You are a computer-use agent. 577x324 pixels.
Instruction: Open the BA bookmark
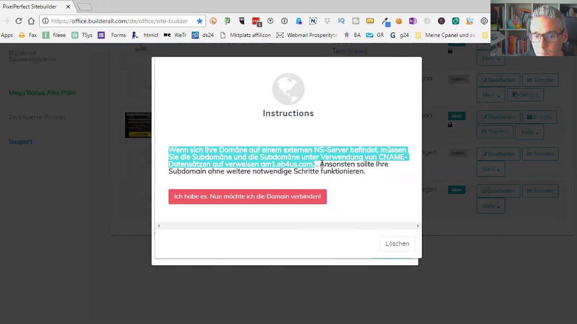[x=352, y=35]
